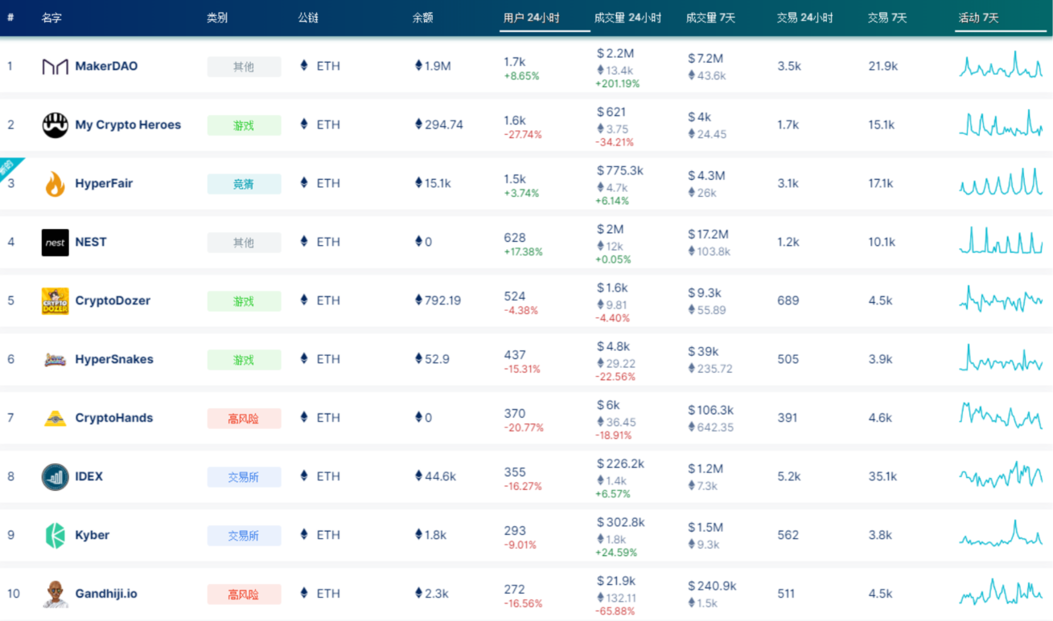This screenshot has width=1053, height=621.
Task: Open the HyperFair flame logo icon
Action: 55,184
